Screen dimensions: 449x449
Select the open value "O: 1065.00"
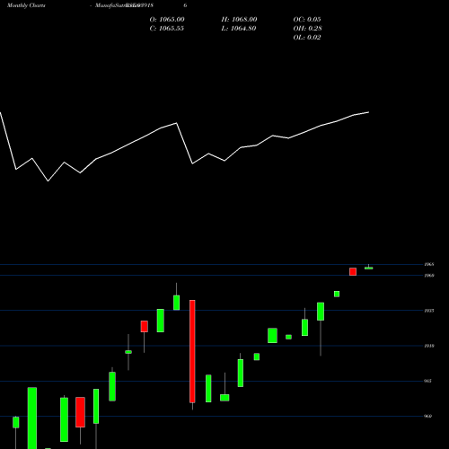point(167,20)
